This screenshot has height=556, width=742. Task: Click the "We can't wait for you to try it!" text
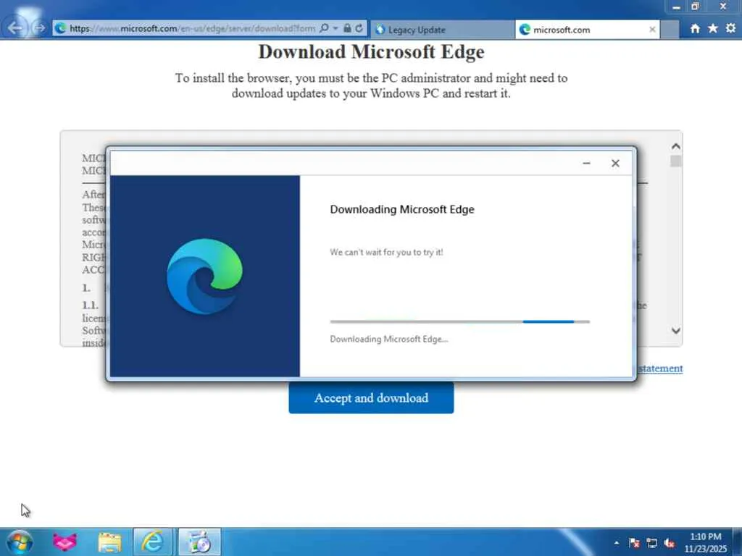pyautogui.click(x=386, y=253)
